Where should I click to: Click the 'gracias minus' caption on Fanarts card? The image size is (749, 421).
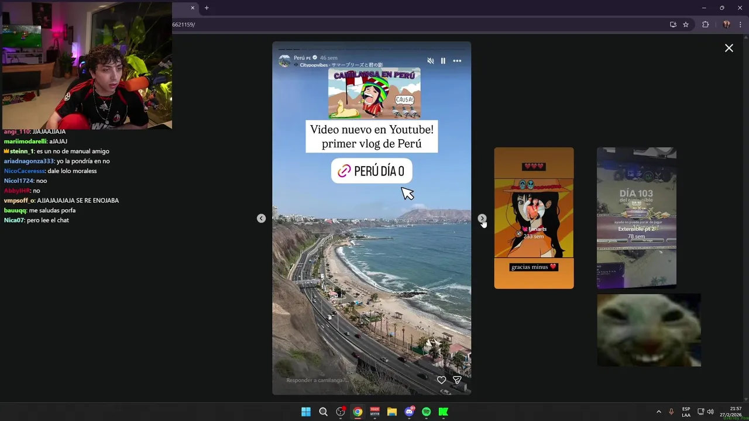534,267
